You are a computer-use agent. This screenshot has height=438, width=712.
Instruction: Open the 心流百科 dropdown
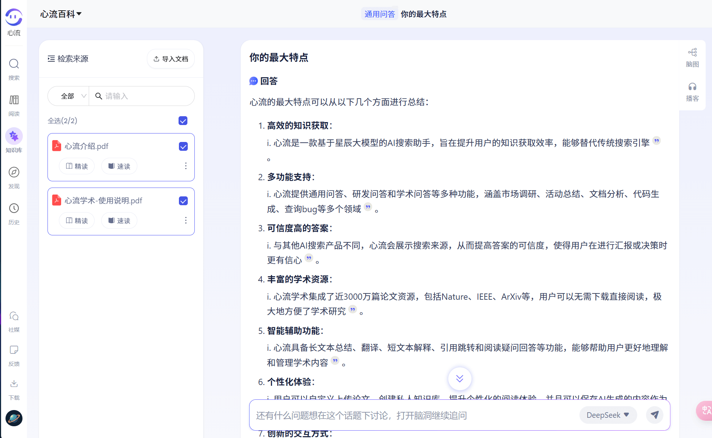click(x=61, y=14)
